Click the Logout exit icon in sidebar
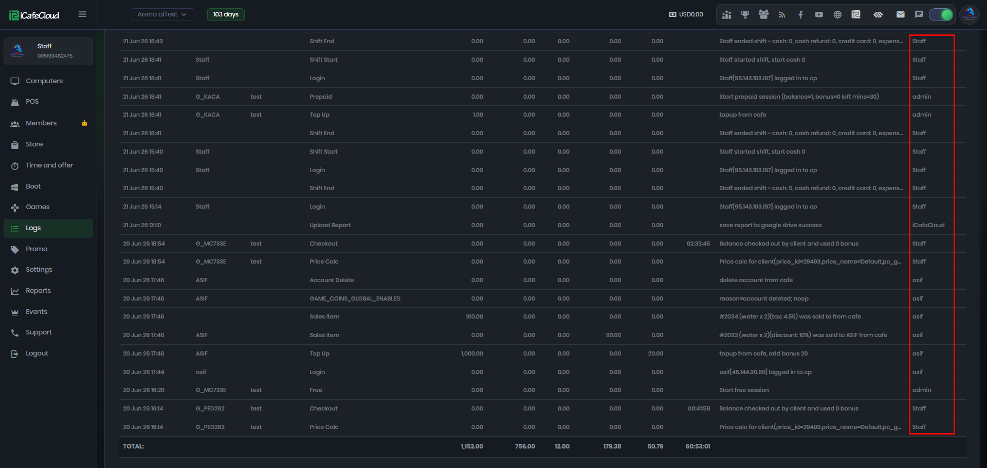The height and width of the screenshot is (468, 987). [15, 353]
